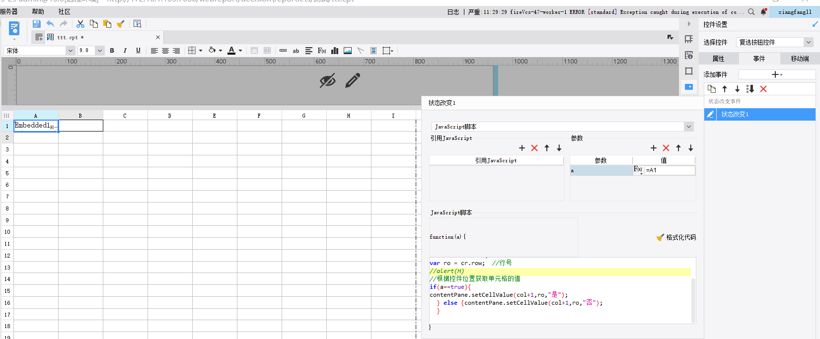
Task: Open the font family 宋体 dropdown
Action: (x=71, y=51)
